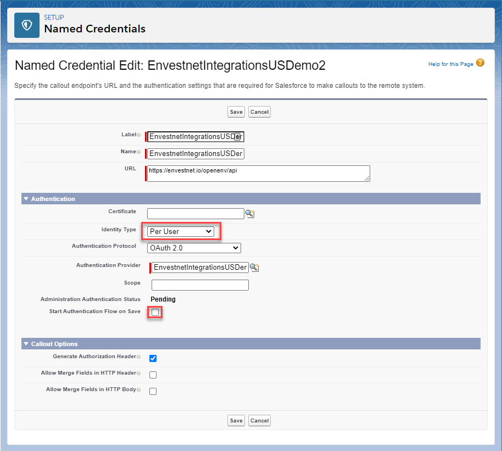Collapse the Authentication section triangle
The width and height of the screenshot is (502, 451).
click(26, 199)
